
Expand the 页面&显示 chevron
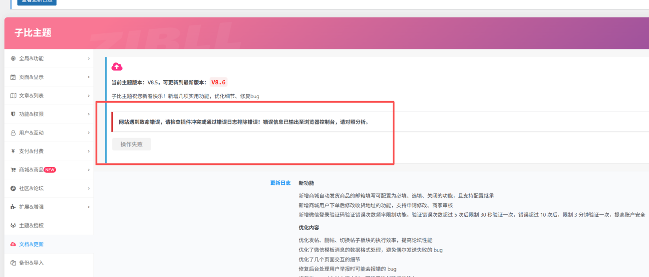89,77
